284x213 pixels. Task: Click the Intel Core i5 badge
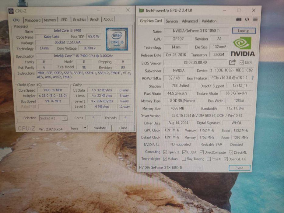point(117,39)
